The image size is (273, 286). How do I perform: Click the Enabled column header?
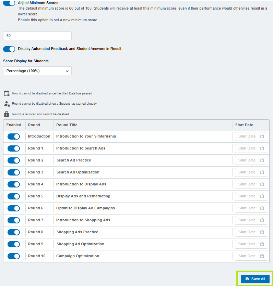14,125
